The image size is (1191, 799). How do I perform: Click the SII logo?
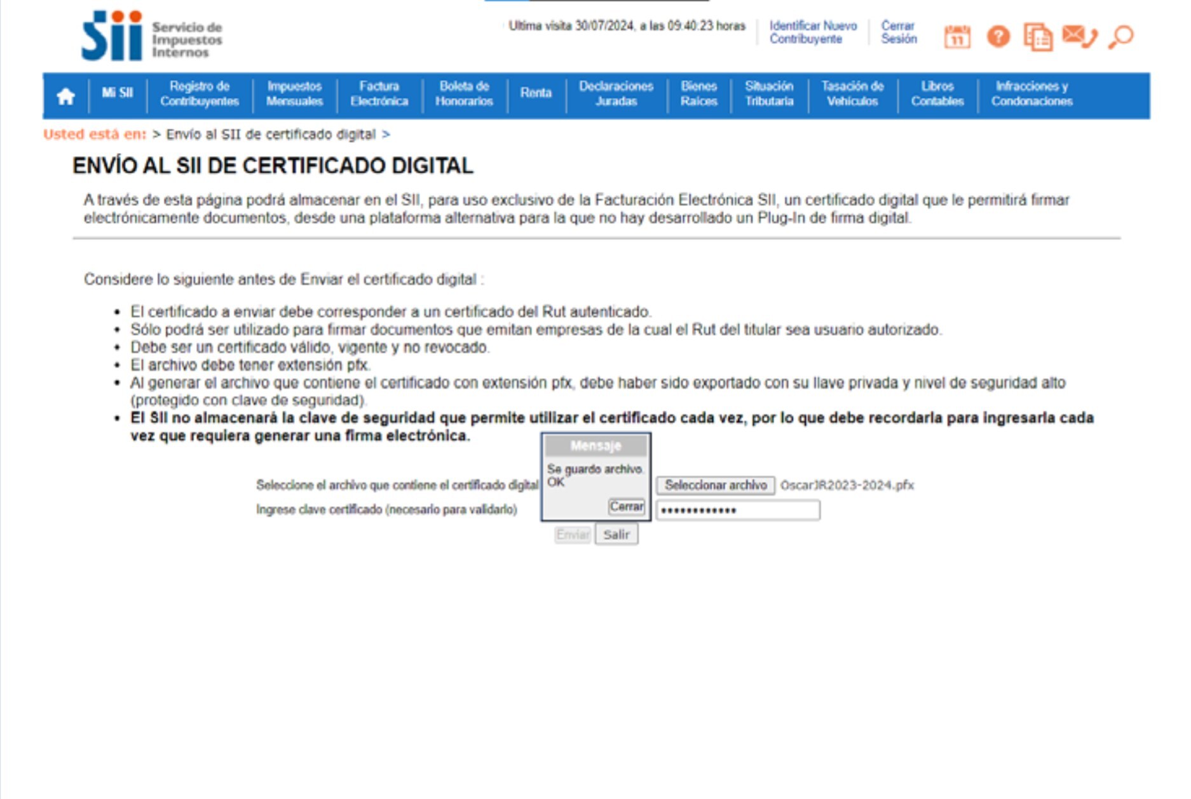click(152, 36)
